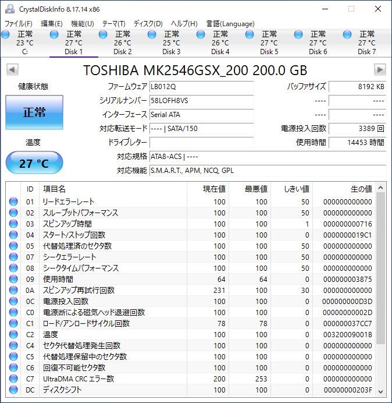Viewport: 392px width, 403px height.
Task: Click status circle for ID C1 row
Action: 13,323
